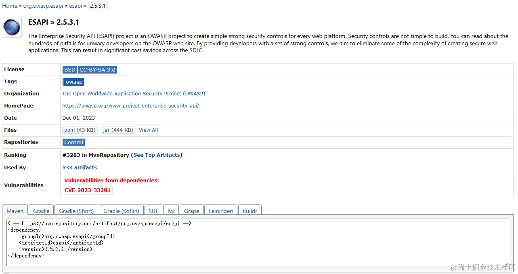The height and width of the screenshot is (274, 518).
Task: Click the ESAPI » 2.5.3.1 heading
Action: click(54, 22)
